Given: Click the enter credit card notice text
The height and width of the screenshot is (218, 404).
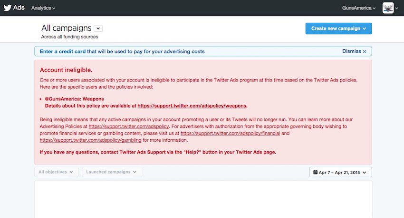Looking at the screenshot, I should click(122, 51).
